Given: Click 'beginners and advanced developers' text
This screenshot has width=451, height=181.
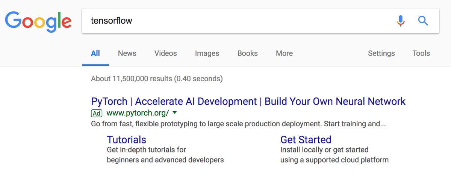Looking at the screenshot, I should pyautogui.click(x=165, y=160).
